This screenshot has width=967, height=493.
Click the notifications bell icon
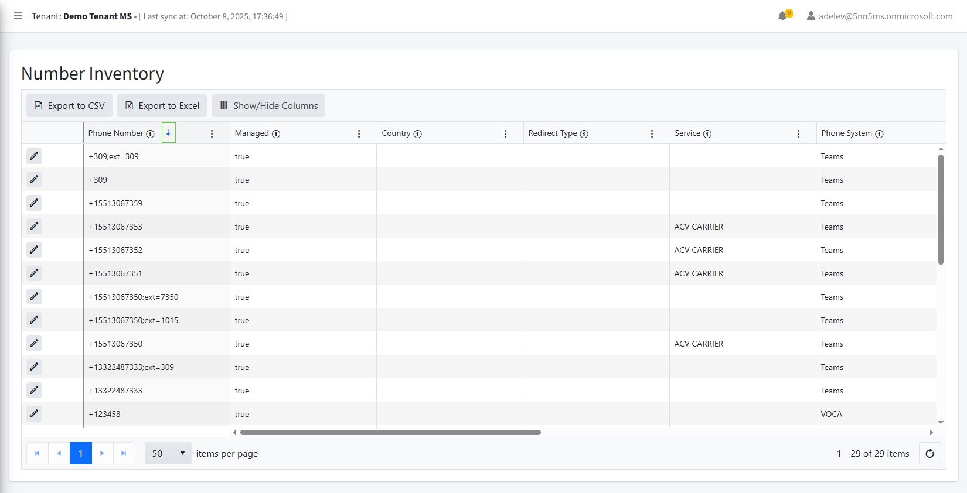(782, 16)
